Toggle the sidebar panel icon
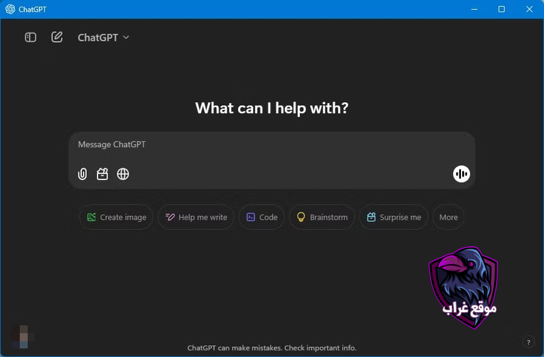544x357 pixels. tap(30, 37)
